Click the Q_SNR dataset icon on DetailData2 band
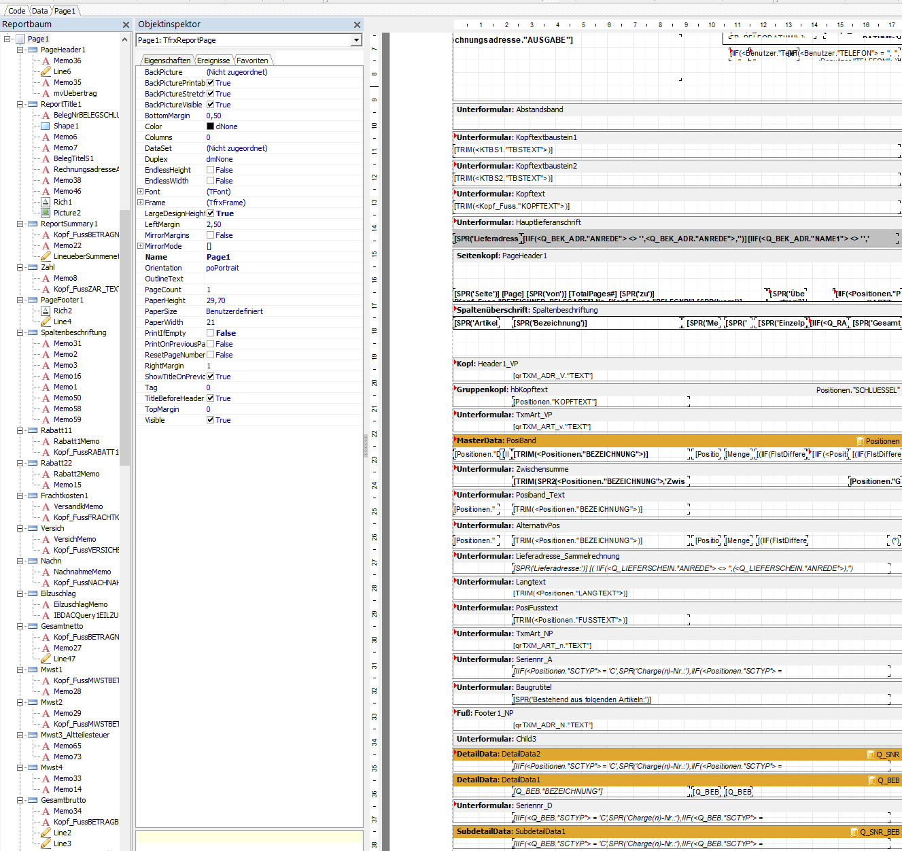Screen dimensions: 902x851 click(870, 754)
